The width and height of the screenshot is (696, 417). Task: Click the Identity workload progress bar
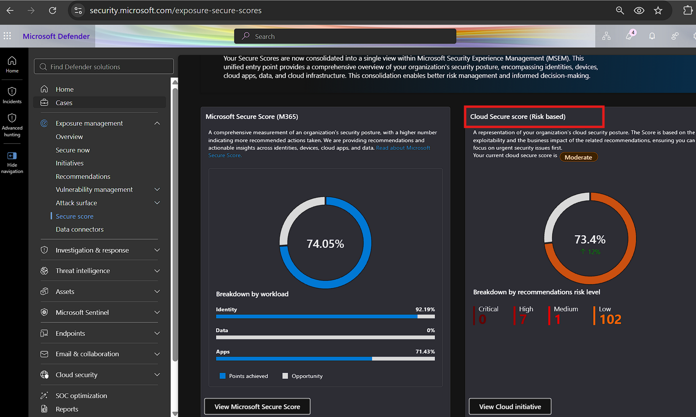325,317
